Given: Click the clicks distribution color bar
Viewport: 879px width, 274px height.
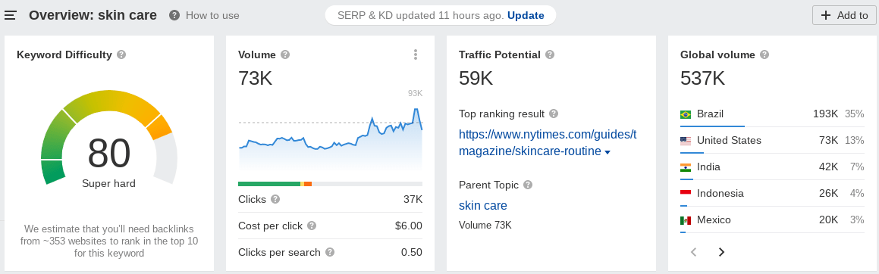Looking at the screenshot, I should 330,183.
